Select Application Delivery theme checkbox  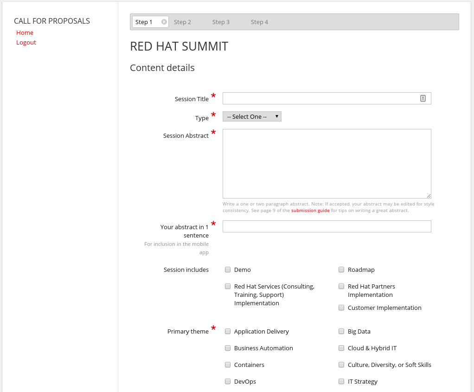point(228,331)
